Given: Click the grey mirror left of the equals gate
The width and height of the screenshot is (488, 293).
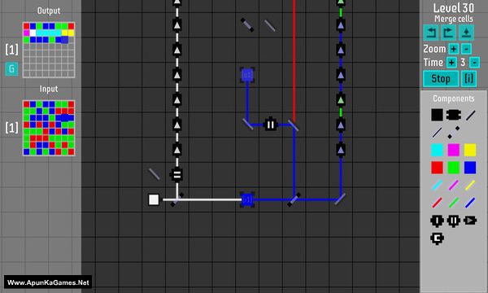Looking at the screenshot, I should (154, 174).
